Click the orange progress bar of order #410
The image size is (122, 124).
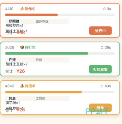pyautogui.click(x=60, y=15)
